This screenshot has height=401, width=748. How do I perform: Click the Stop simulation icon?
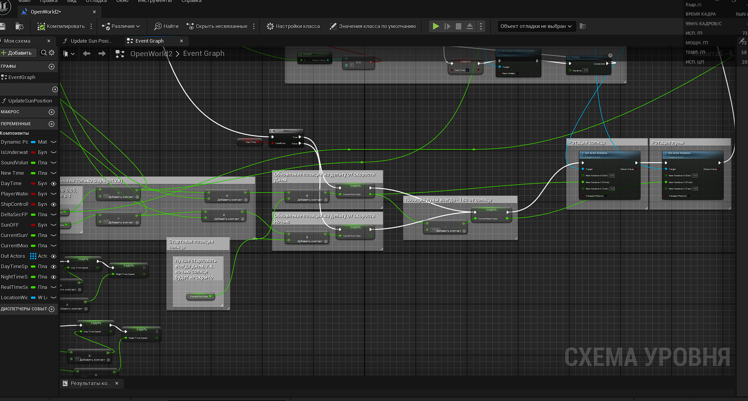coord(459,26)
